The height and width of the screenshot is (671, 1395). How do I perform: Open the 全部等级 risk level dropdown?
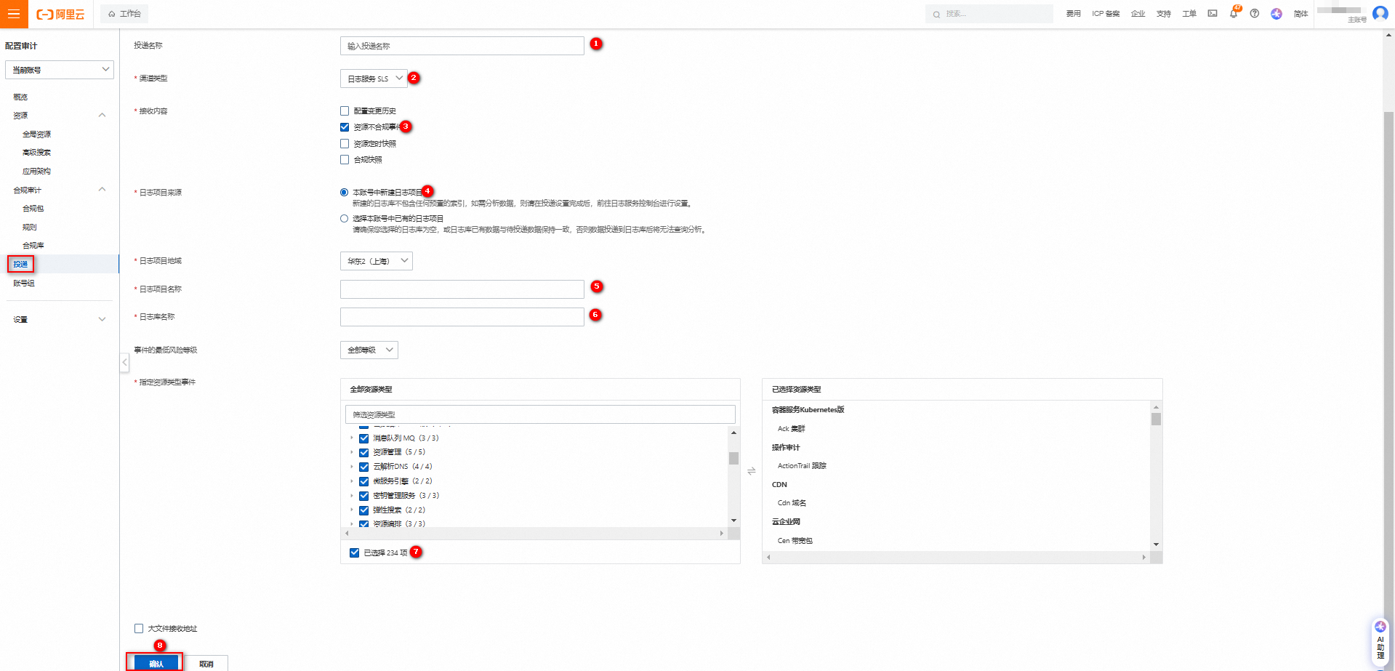pos(369,350)
